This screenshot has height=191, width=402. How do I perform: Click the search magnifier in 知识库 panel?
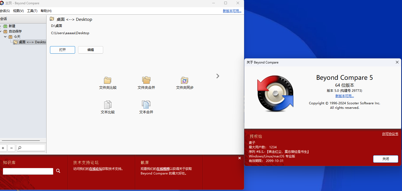point(58,171)
